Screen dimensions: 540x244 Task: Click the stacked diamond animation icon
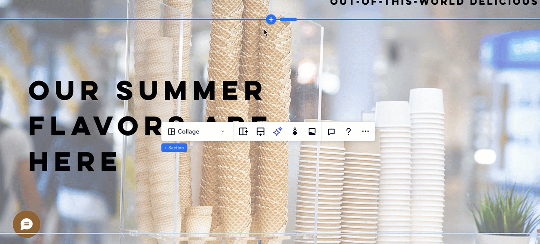pos(295,131)
